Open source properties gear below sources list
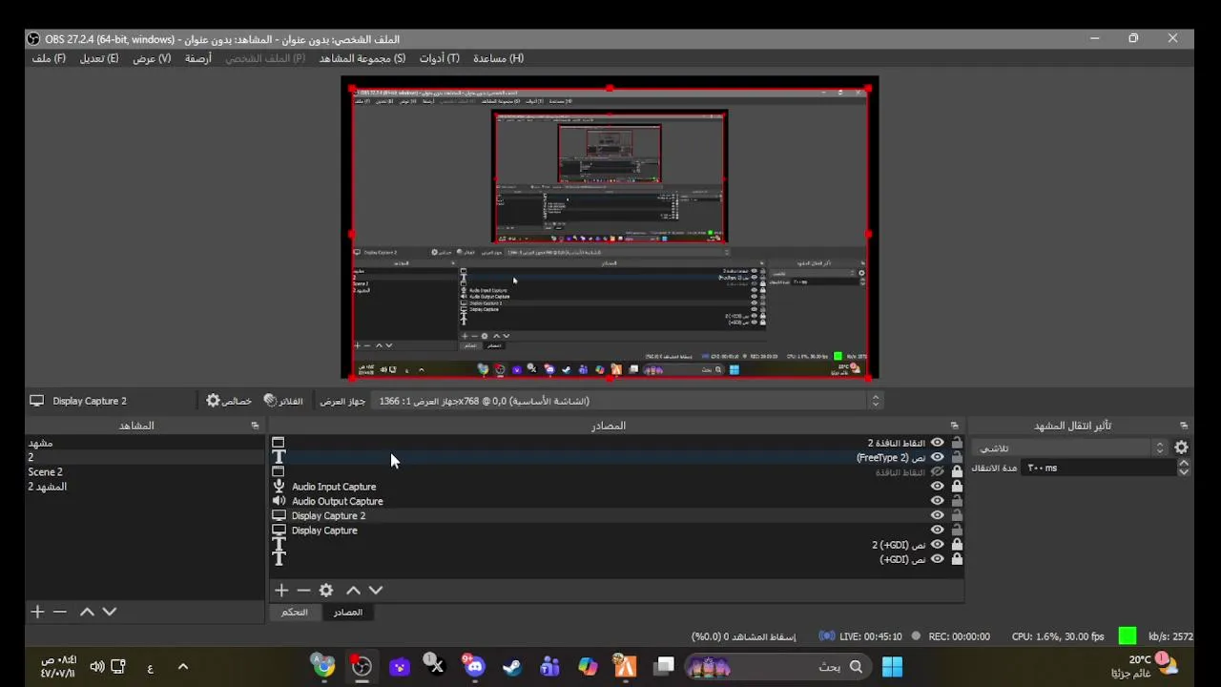The height and width of the screenshot is (687, 1221). click(326, 591)
